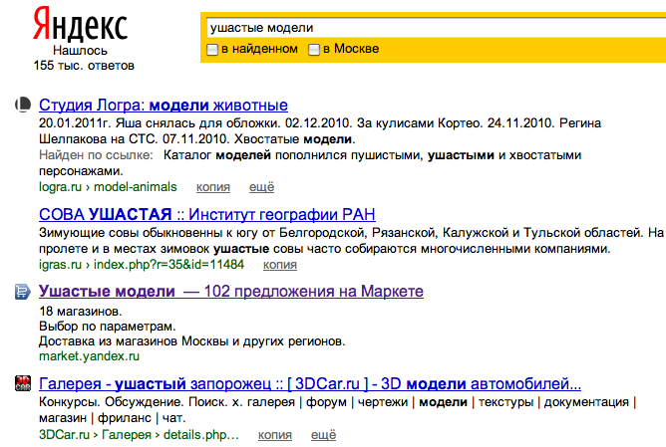Click the 'details.php…' breadcrumb link
Screen dimensions: 666x447
click(201, 435)
